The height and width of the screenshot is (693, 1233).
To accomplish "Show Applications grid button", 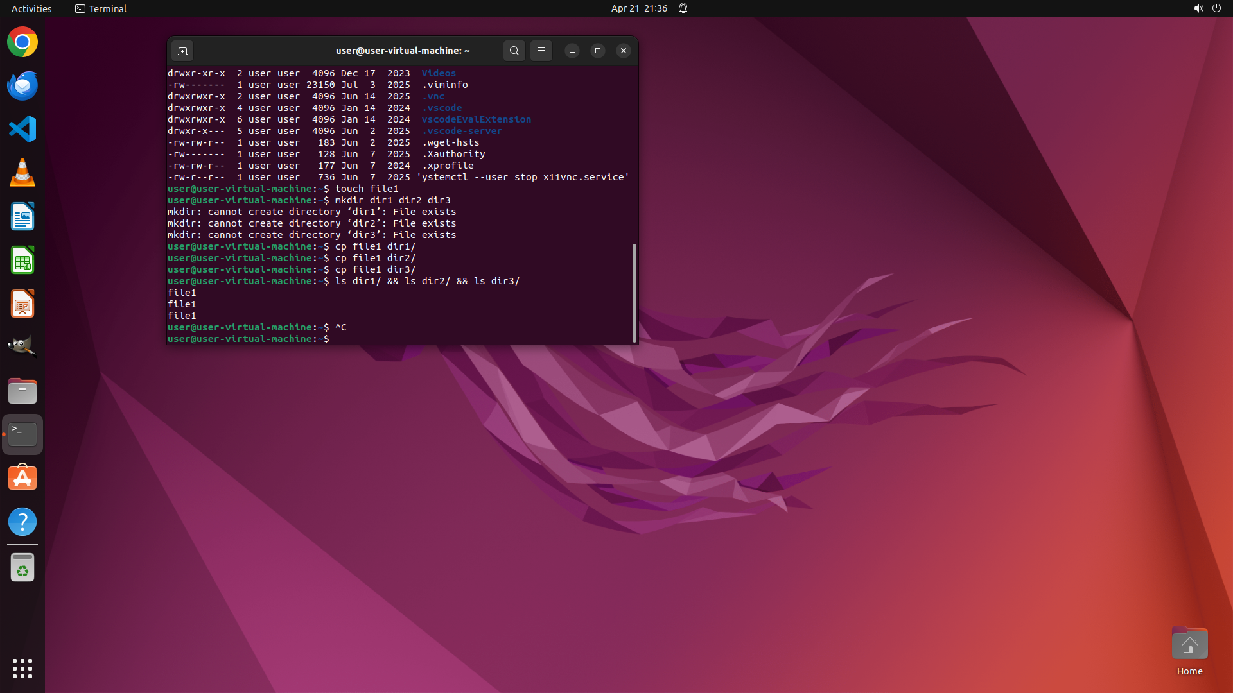I will [22, 668].
